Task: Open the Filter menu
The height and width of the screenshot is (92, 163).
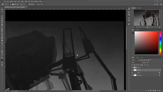Action: pyautogui.click(x=26, y=2)
